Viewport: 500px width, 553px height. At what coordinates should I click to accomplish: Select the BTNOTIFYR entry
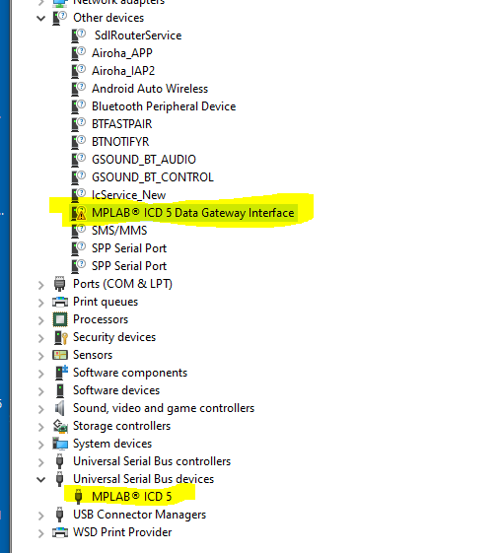pyautogui.click(x=120, y=142)
